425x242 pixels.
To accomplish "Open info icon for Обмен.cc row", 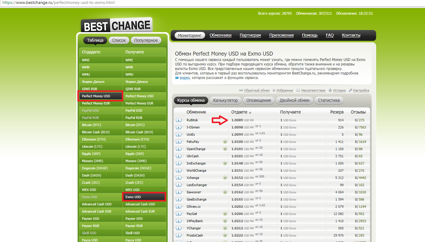I will [179, 207].
